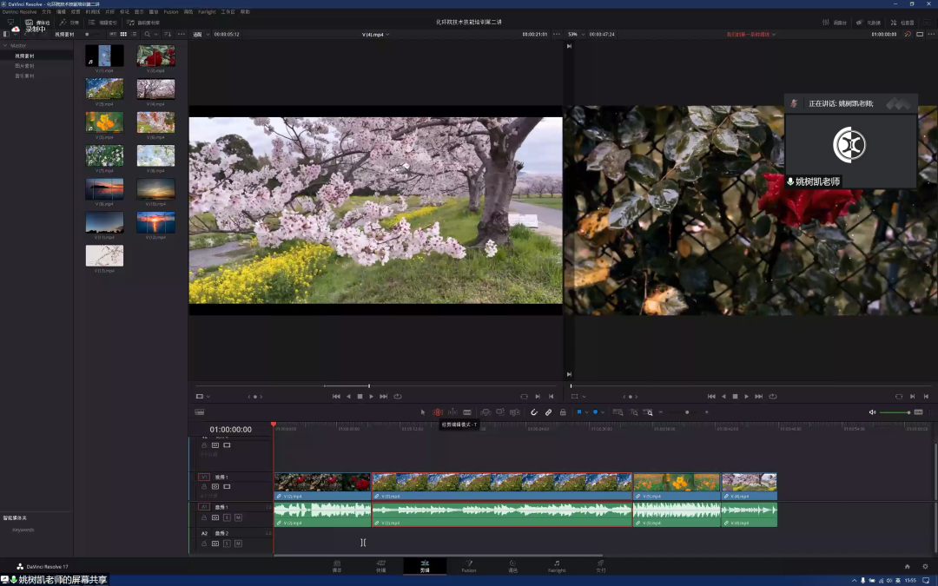Search the media pool with magnifier icon

point(147,34)
